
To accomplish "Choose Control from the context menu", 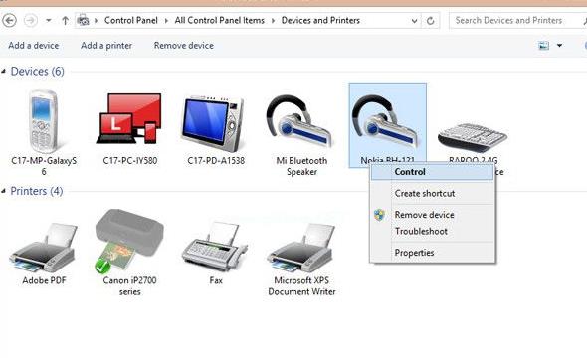I will pos(432,172).
